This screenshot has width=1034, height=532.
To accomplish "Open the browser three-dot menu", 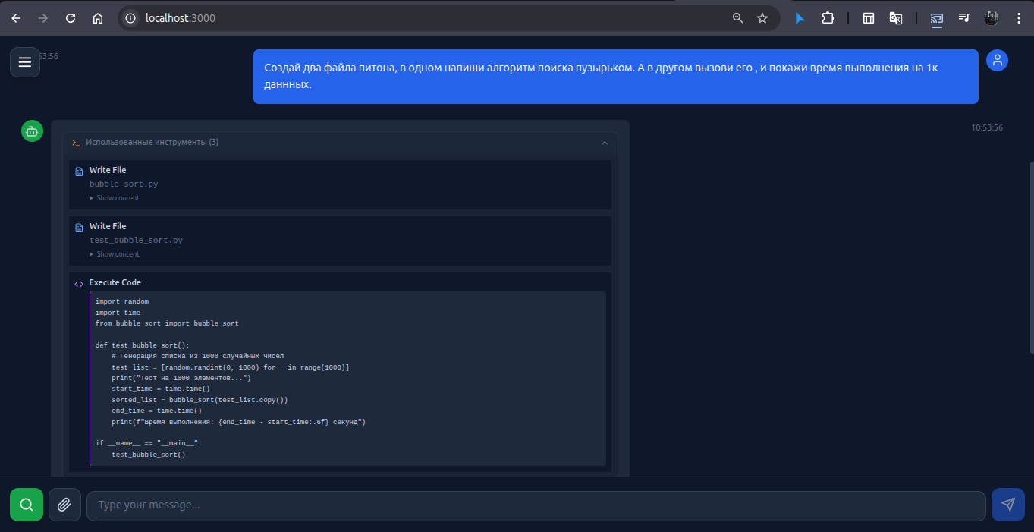I will pyautogui.click(x=1019, y=17).
